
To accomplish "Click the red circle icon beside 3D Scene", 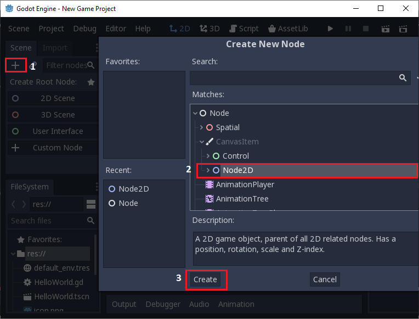I will tap(15, 115).
